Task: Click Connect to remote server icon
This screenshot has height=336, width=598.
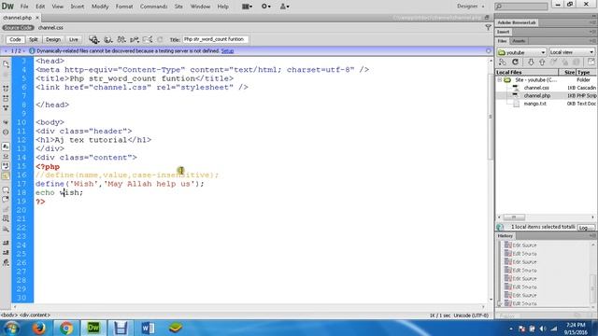Action: [503, 63]
